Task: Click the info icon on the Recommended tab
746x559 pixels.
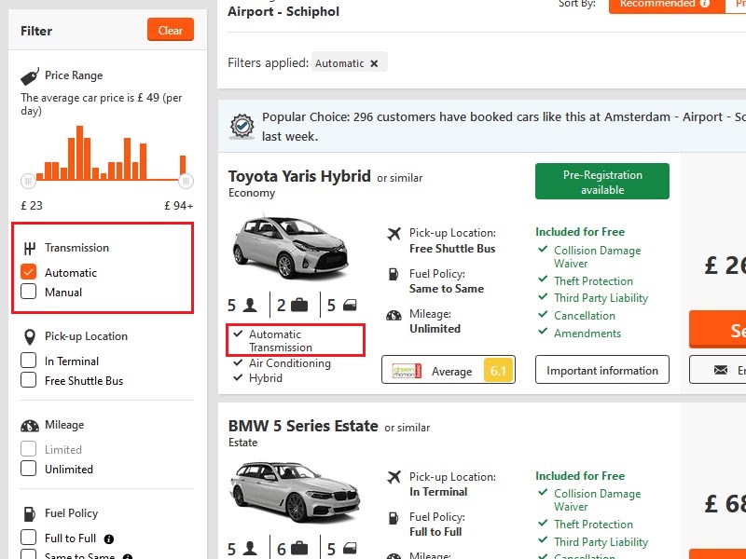Action: pyautogui.click(x=705, y=4)
